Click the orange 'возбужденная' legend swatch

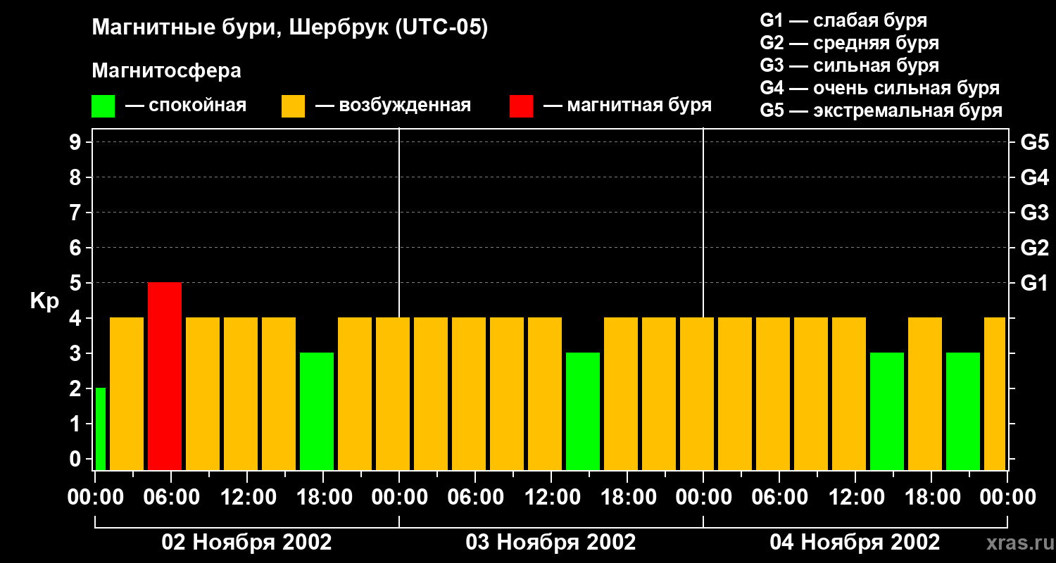(x=293, y=106)
